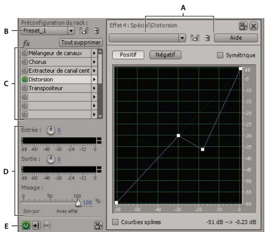Toggle power for the Chorus effect
Viewport: 267px width, 232px height.
[x=25, y=62]
